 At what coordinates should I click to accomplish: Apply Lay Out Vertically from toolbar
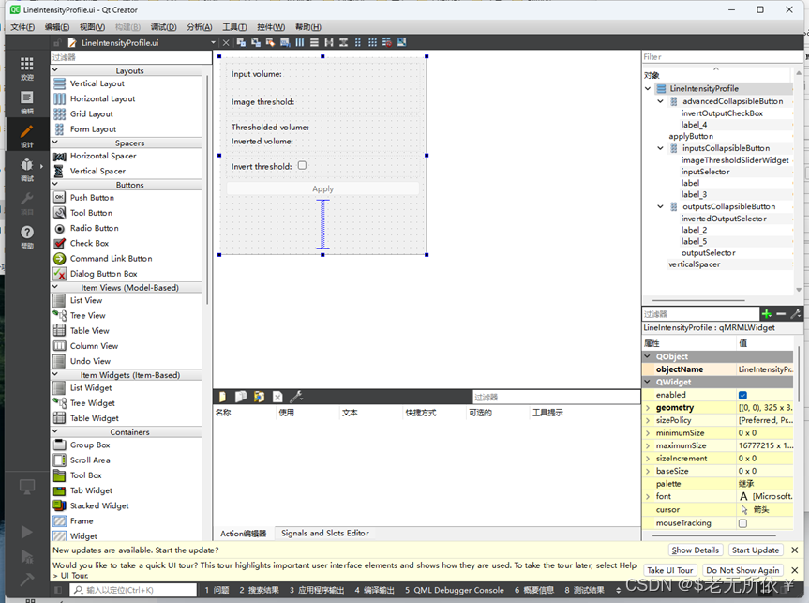coord(314,42)
